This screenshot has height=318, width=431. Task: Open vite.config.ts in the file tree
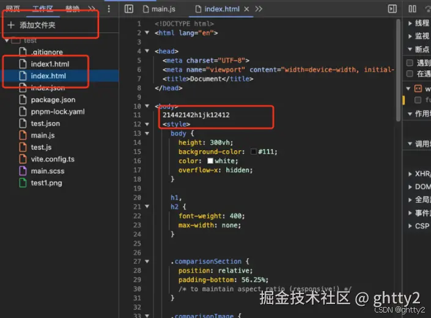pyautogui.click(x=53, y=159)
